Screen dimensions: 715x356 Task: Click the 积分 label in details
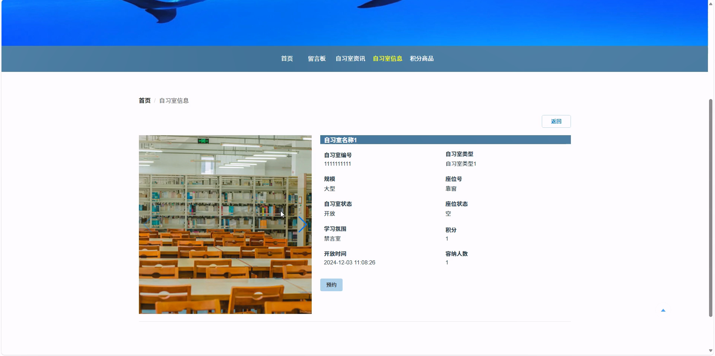tap(451, 230)
